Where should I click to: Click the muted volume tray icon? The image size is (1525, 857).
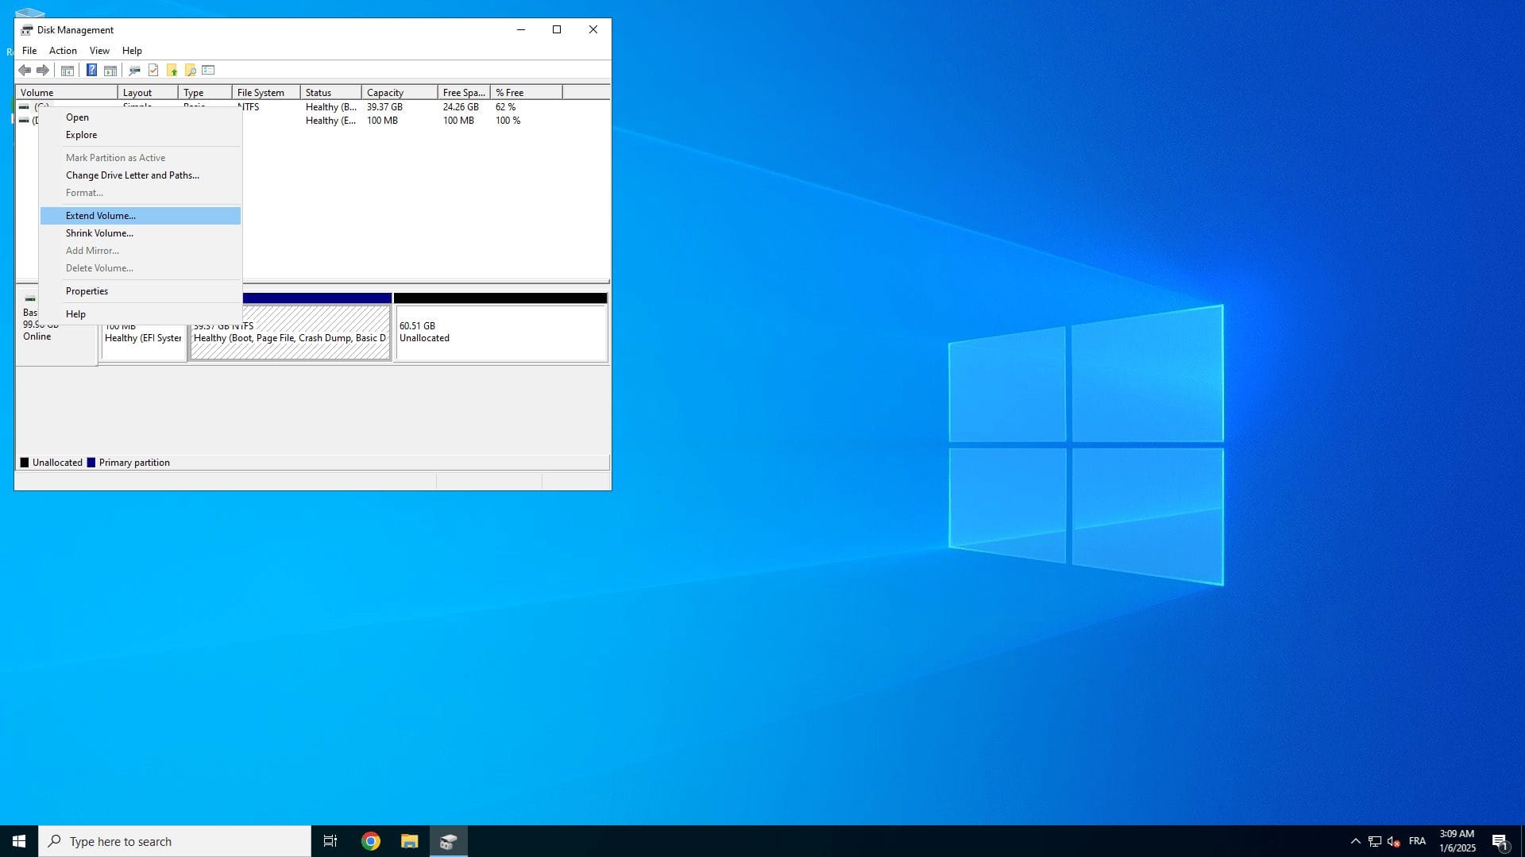(1393, 841)
